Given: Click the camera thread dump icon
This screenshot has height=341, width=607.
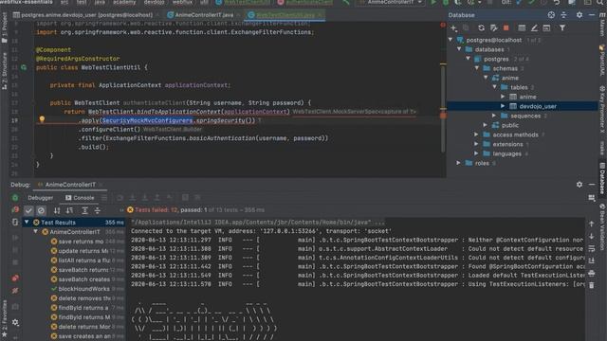Looking at the screenshot, I should click(15, 307).
